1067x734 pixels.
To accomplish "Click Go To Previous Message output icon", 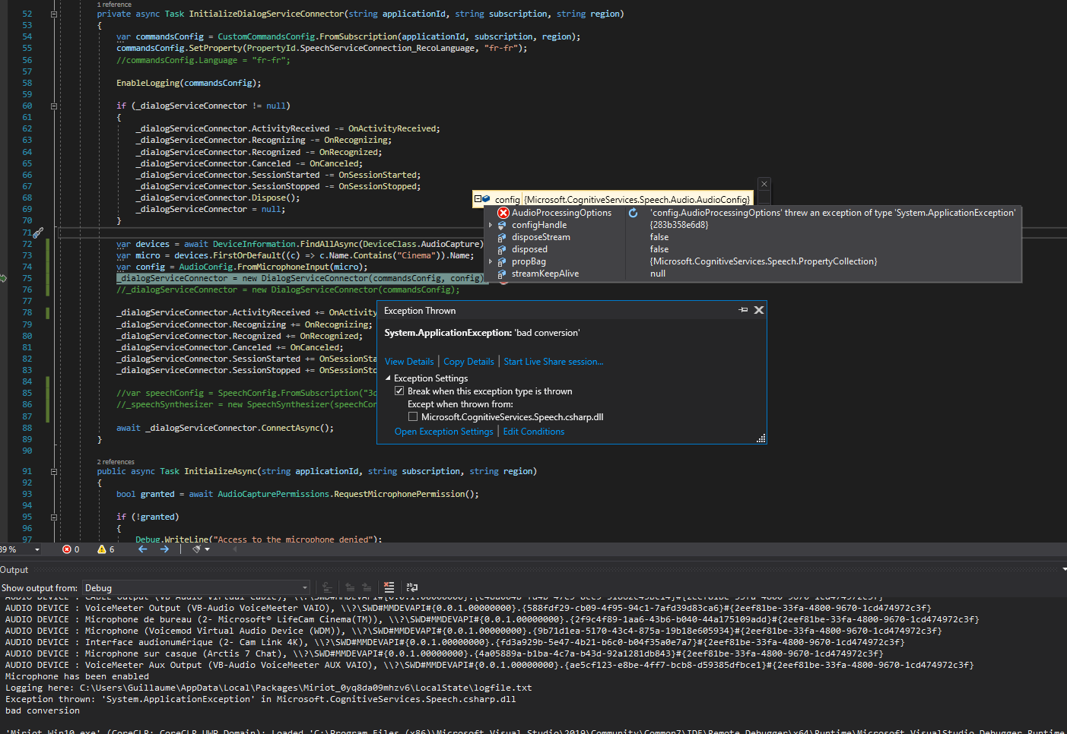I will click(x=349, y=587).
